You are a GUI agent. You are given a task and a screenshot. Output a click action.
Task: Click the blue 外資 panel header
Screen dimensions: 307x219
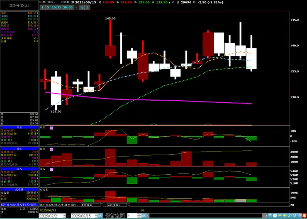[x=19, y=128]
